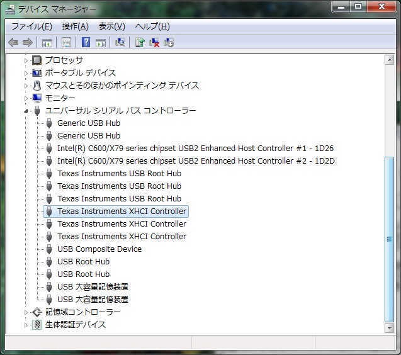This screenshot has height=355, width=401.
Task: Select the 記憶域コントローラー label
Action: (x=82, y=312)
